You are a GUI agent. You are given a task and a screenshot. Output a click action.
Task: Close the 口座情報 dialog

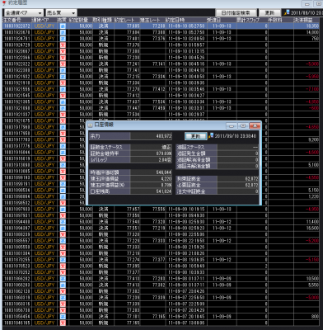(x=255, y=126)
